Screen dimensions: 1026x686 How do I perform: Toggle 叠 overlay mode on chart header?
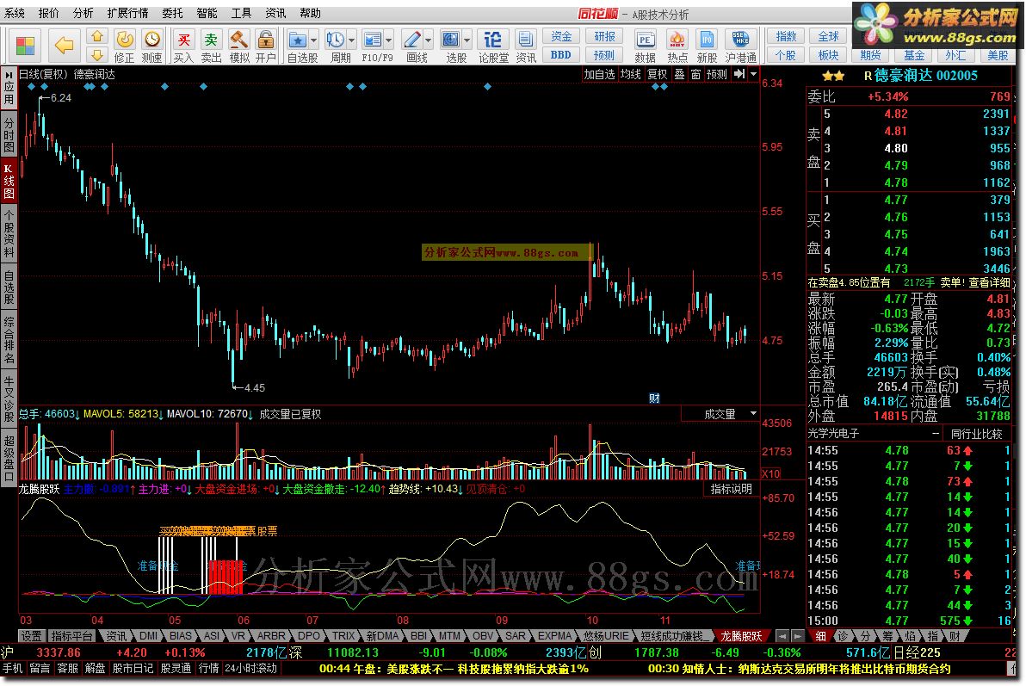click(680, 75)
